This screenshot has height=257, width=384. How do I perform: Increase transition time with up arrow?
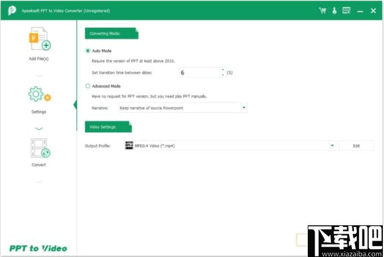tap(222, 70)
